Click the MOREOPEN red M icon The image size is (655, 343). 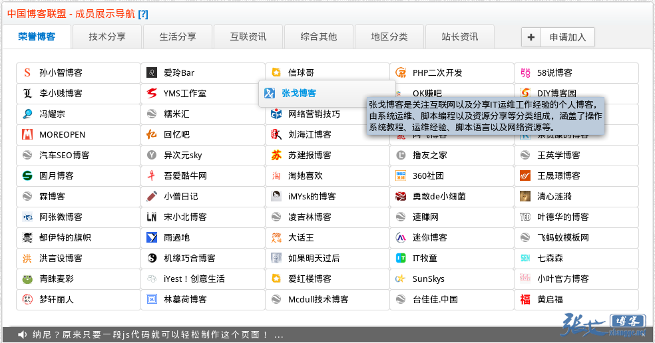coord(27,134)
